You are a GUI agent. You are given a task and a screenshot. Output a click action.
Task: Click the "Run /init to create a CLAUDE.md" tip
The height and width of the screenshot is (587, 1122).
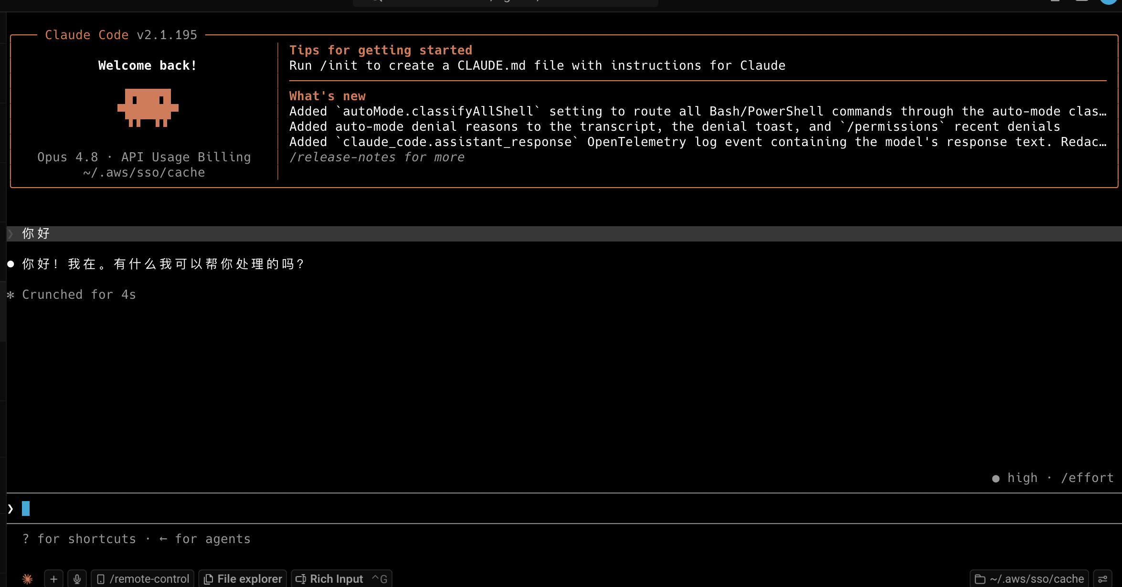click(537, 65)
